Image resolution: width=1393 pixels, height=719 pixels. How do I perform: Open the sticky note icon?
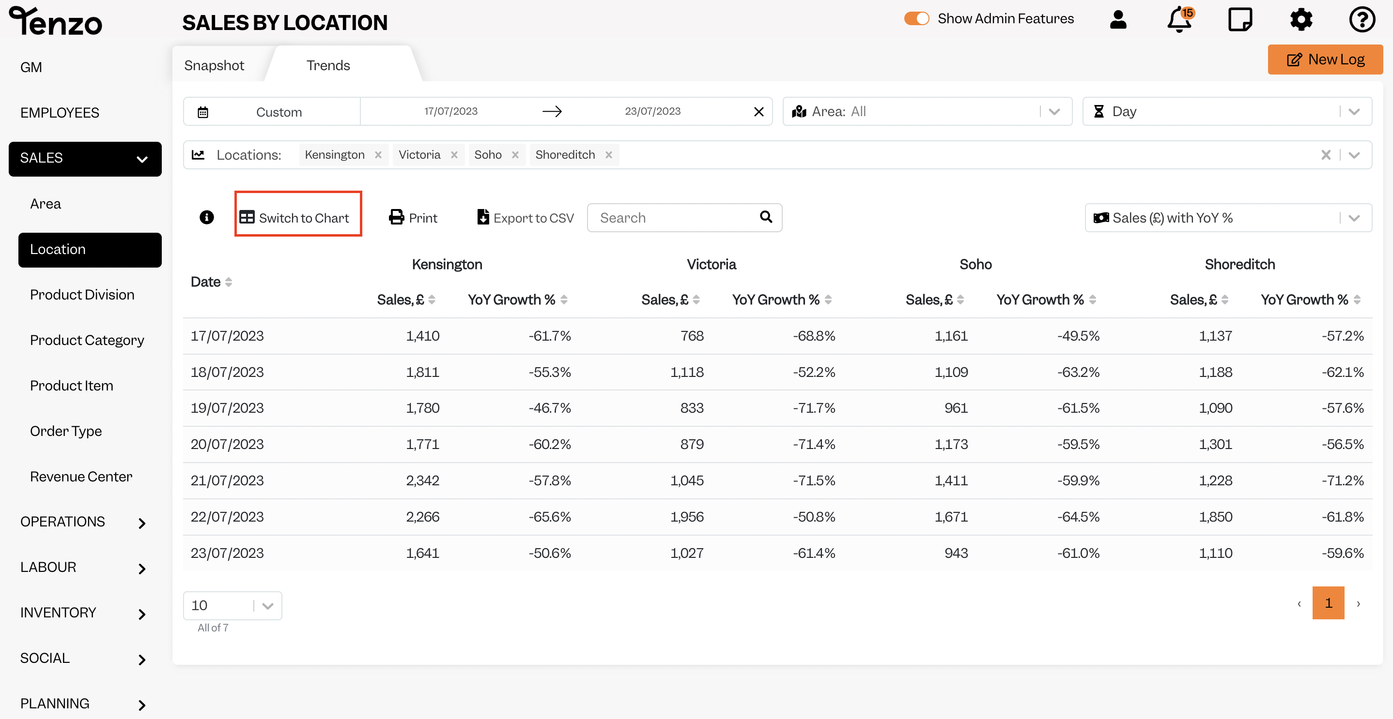coord(1240,20)
